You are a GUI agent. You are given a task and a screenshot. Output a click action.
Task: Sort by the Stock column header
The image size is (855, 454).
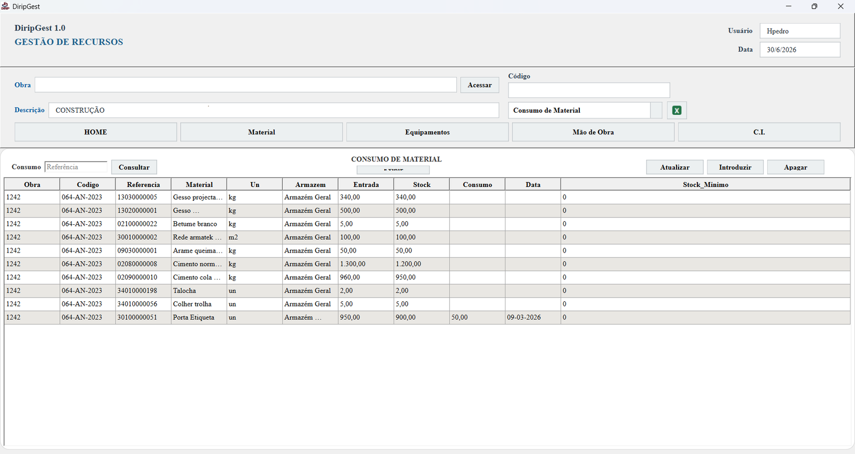[x=422, y=184]
